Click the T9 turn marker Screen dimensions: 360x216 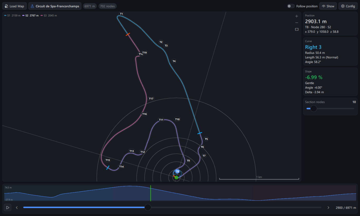coord(188,161)
